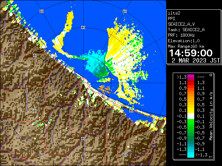The width and height of the screenshot is (222, 166).
Task: Select the red swatch in velocity legend
Action: 191,83
